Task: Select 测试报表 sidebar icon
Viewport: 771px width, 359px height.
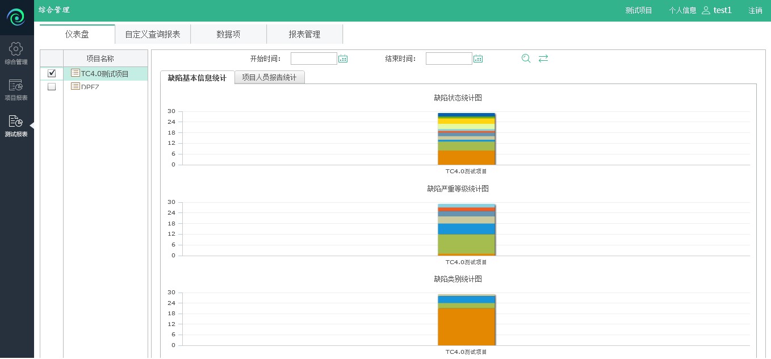Action: 16,122
